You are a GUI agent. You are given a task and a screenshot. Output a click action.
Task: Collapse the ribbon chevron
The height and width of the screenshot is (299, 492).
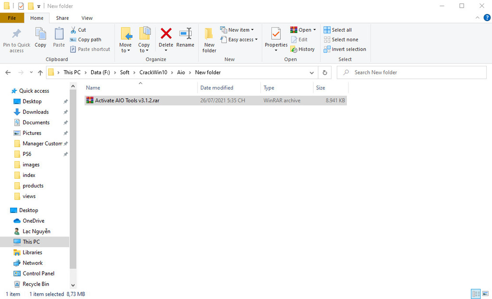477,18
